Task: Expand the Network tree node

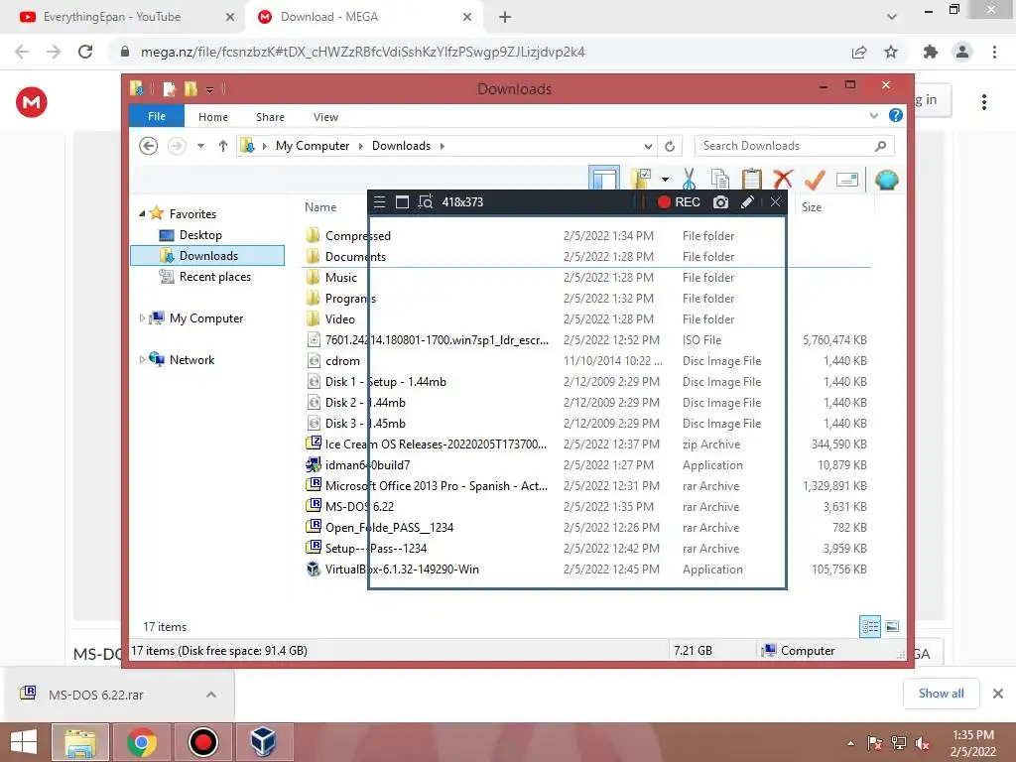Action: click(x=142, y=359)
